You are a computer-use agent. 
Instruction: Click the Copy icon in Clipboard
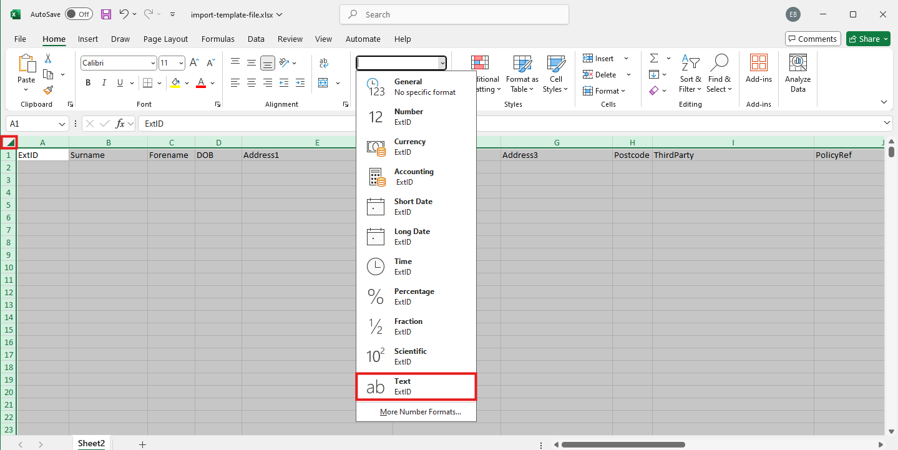coord(48,74)
